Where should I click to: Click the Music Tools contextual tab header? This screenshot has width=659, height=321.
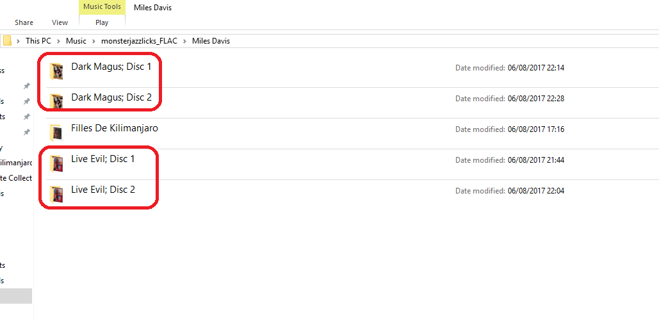102,7
